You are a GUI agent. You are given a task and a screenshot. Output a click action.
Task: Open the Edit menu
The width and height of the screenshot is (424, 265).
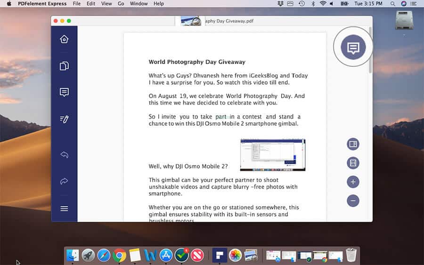(x=91, y=3)
